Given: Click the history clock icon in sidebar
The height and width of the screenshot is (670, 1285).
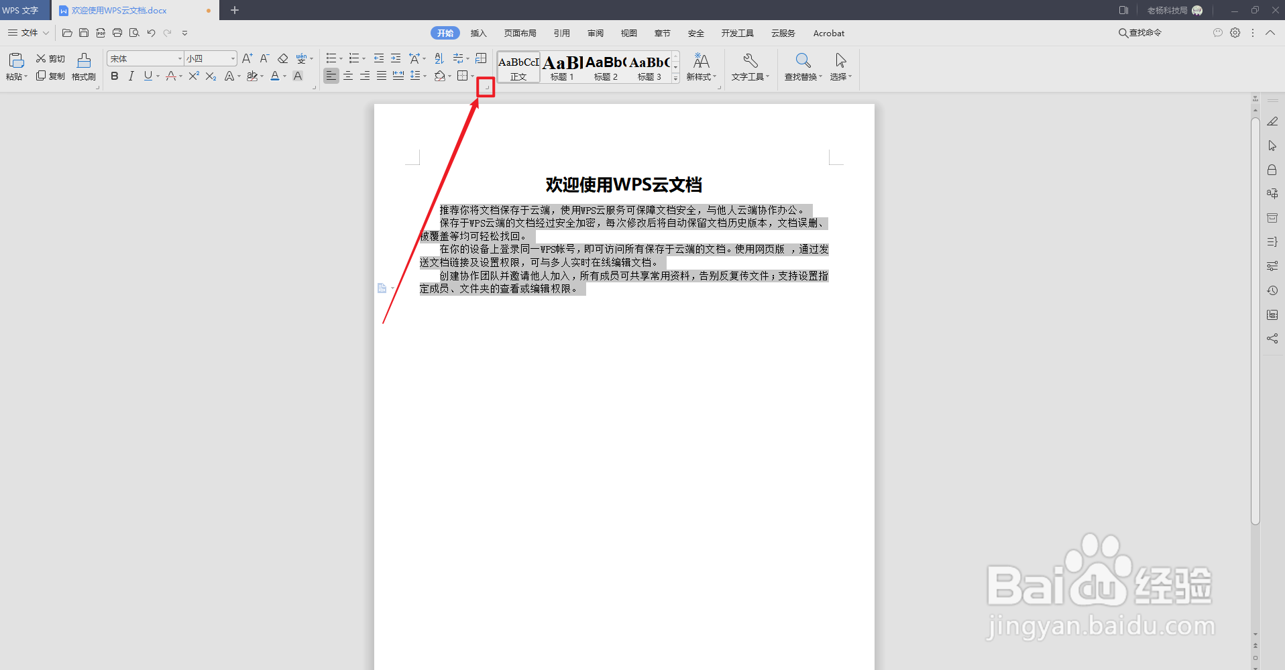Looking at the screenshot, I should pos(1272,290).
